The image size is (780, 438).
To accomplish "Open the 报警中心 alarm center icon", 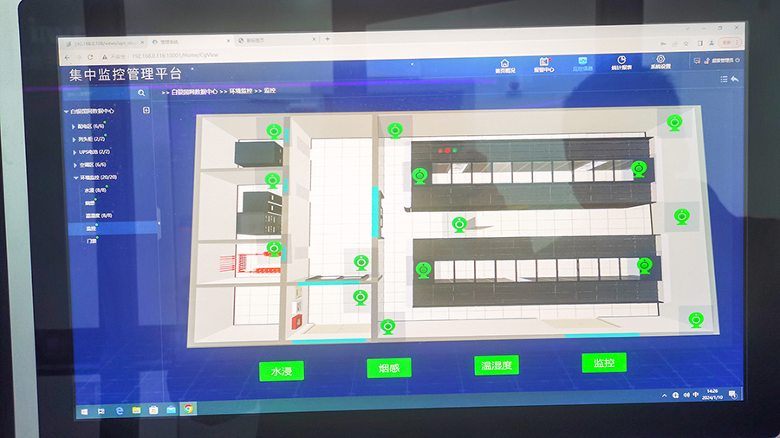I will pyautogui.click(x=546, y=64).
